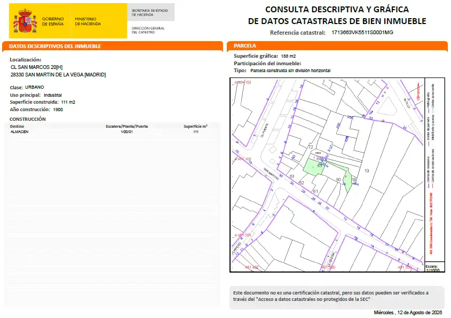Click the 'Uso principal:' label
The width and height of the screenshot is (451, 318).
click(x=25, y=95)
